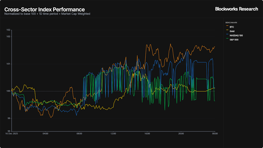Toggle the S&P 500 legend entry
Viewport: 263px width, 148px height.
(x=234, y=40)
